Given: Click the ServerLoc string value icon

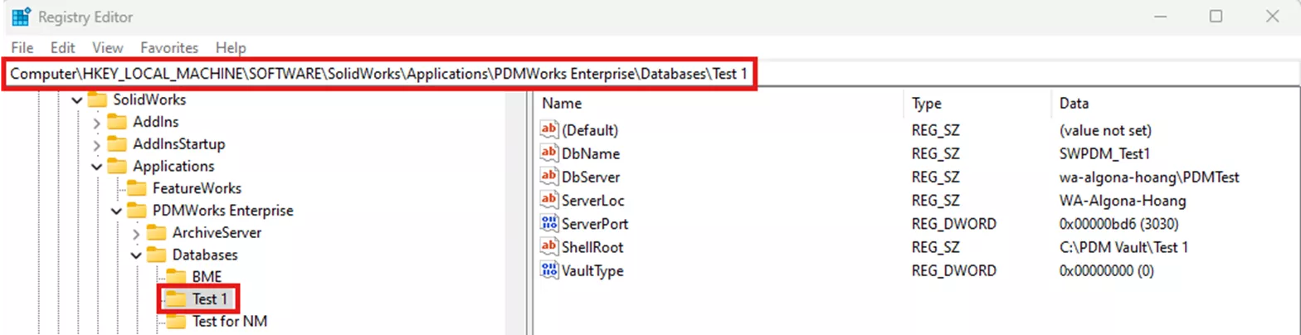Looking at the screenshot, I should pyautogui.click(x=549, y=200).
